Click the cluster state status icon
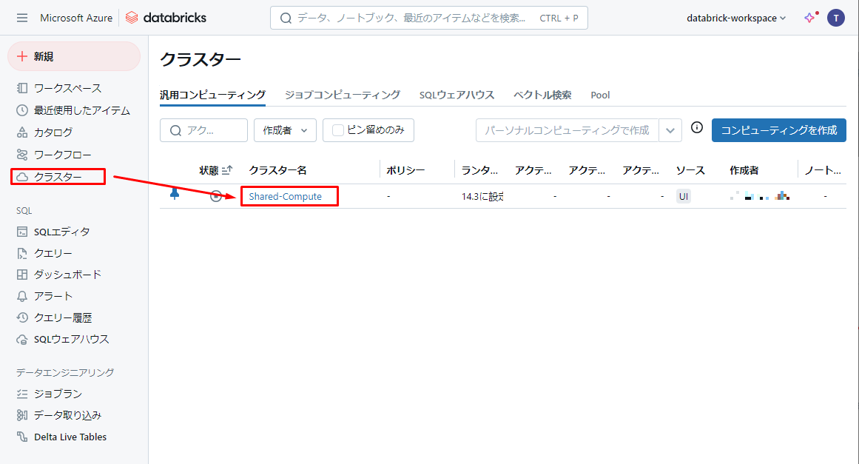The height and width of the screenshot is (464, 859). 215,196
